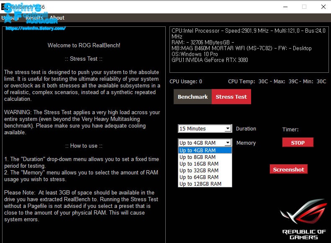The image size is (331, 243).
Task: Close the RealBench window
Action: (x=323, y=7)
